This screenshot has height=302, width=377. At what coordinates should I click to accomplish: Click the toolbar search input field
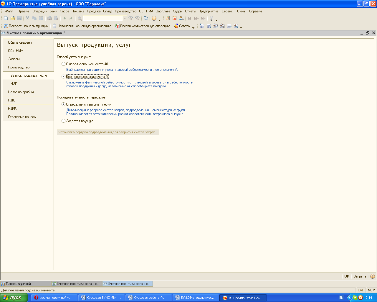point(103,18)
